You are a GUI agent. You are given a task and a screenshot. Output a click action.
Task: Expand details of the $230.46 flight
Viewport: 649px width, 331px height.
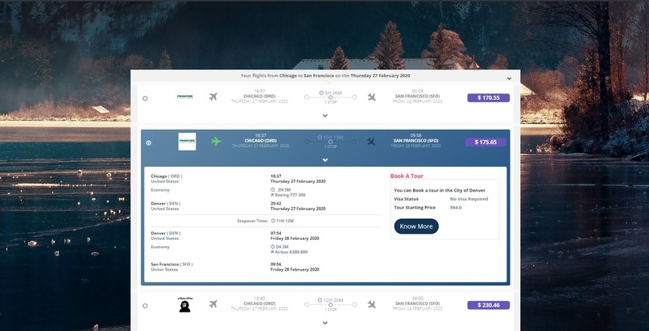click(325, 323)
